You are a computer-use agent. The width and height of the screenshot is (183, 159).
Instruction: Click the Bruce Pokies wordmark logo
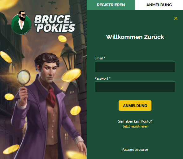click(x=54, y=24)
